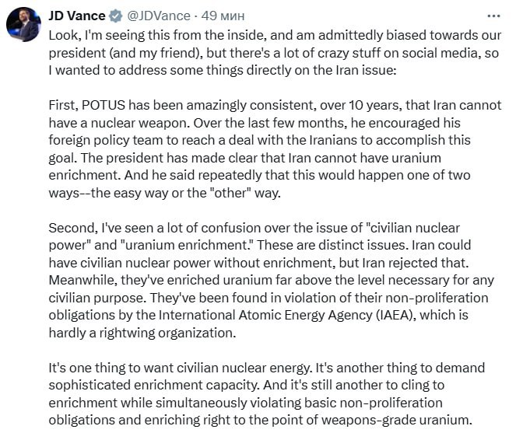Open the three-dot more options menu

pyautogui.click(x=493, y=15)
